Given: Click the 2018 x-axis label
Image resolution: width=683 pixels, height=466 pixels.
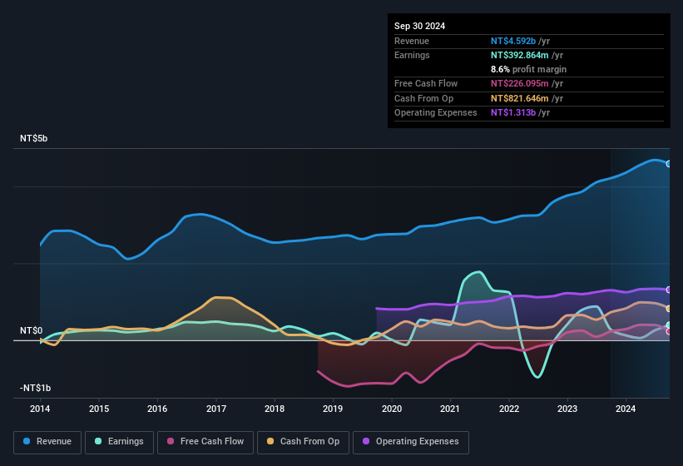Looking at the screenshot, I should point(275,409).
